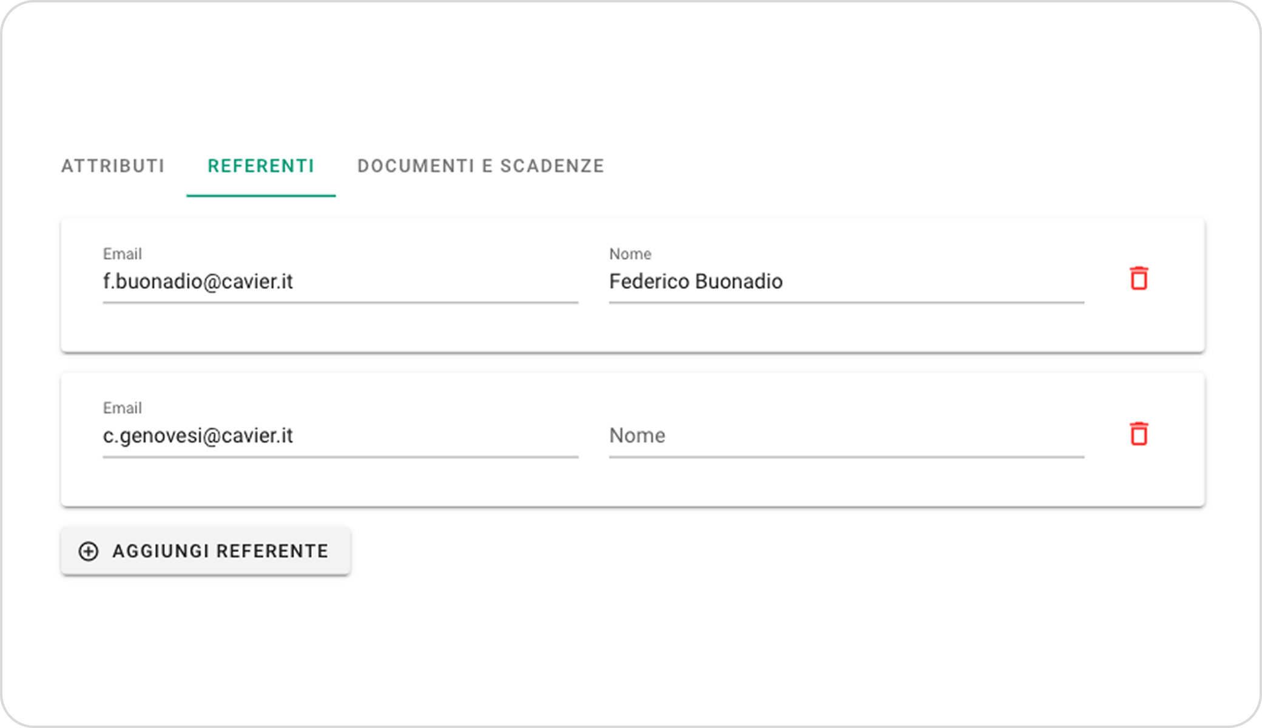The width and height of the screenshot is (1262, 728).
Task: Click the underline beneath the Federico Buonadio field
Action: coord(846,302)
